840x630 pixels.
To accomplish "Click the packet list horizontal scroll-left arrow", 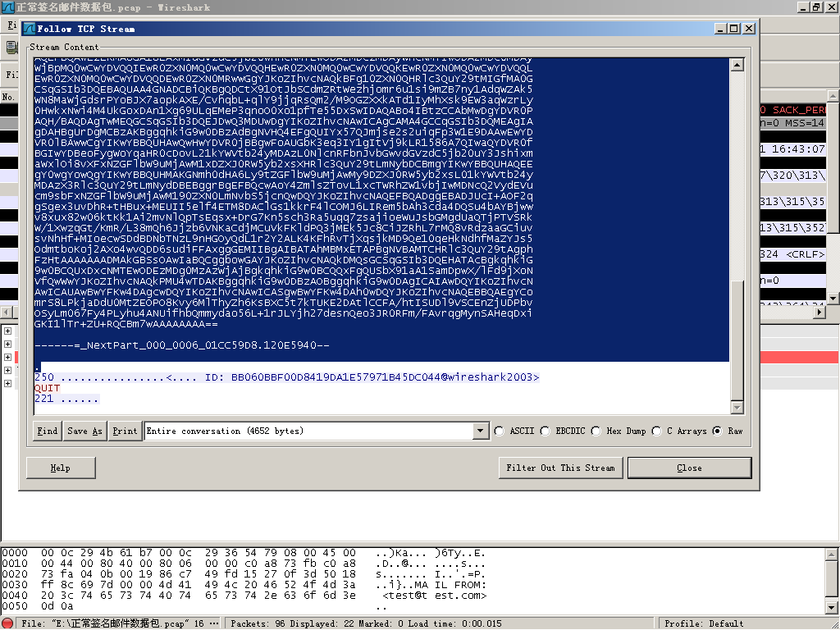I will pyautogui.click(x=7, y=312).
